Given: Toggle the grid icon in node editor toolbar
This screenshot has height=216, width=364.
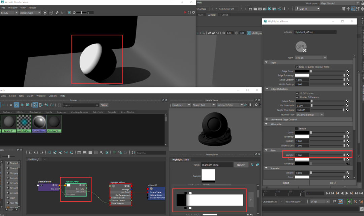Looking at the screenshot, I should point(115,153).
